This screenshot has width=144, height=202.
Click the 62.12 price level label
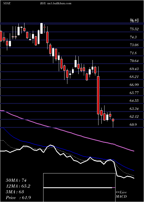click(x=134, y=117)
